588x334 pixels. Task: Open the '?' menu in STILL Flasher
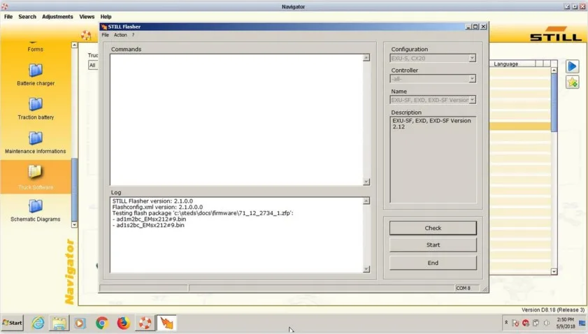pyautogui.click(x=133, y=35)
